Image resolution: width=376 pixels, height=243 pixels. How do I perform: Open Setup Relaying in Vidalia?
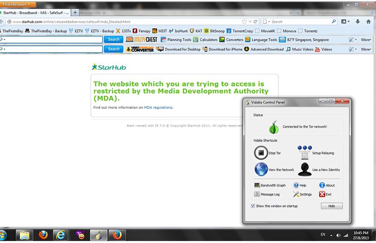[316, 153]
